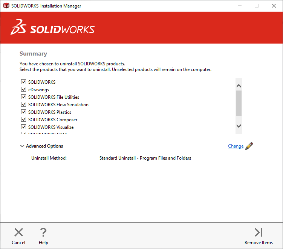Click the product list scroll-down arrow

coord(239,126)
